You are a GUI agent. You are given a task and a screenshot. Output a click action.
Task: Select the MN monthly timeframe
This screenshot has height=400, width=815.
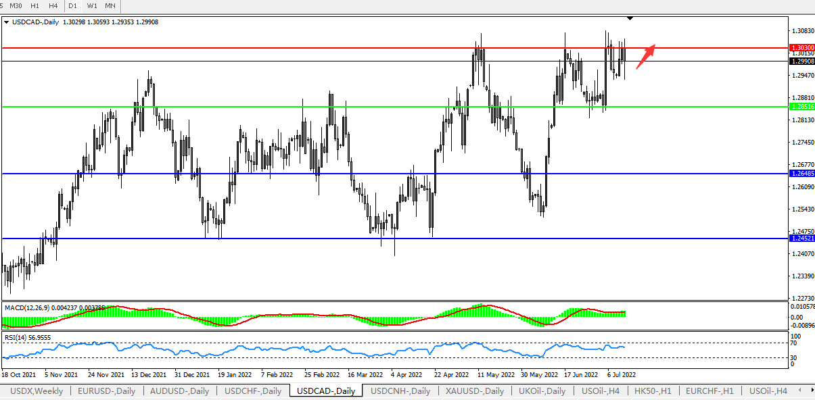coord(110,6)
